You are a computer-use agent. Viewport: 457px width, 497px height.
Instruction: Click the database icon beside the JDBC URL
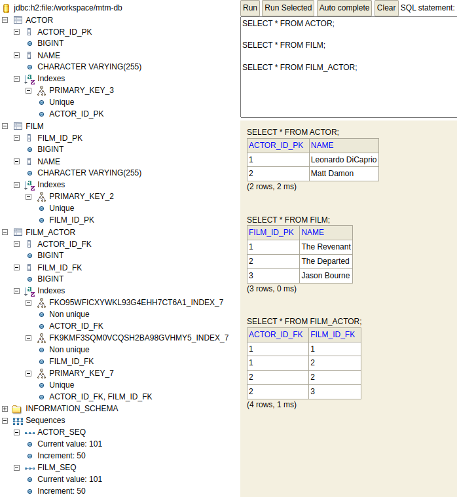point(6,8)
